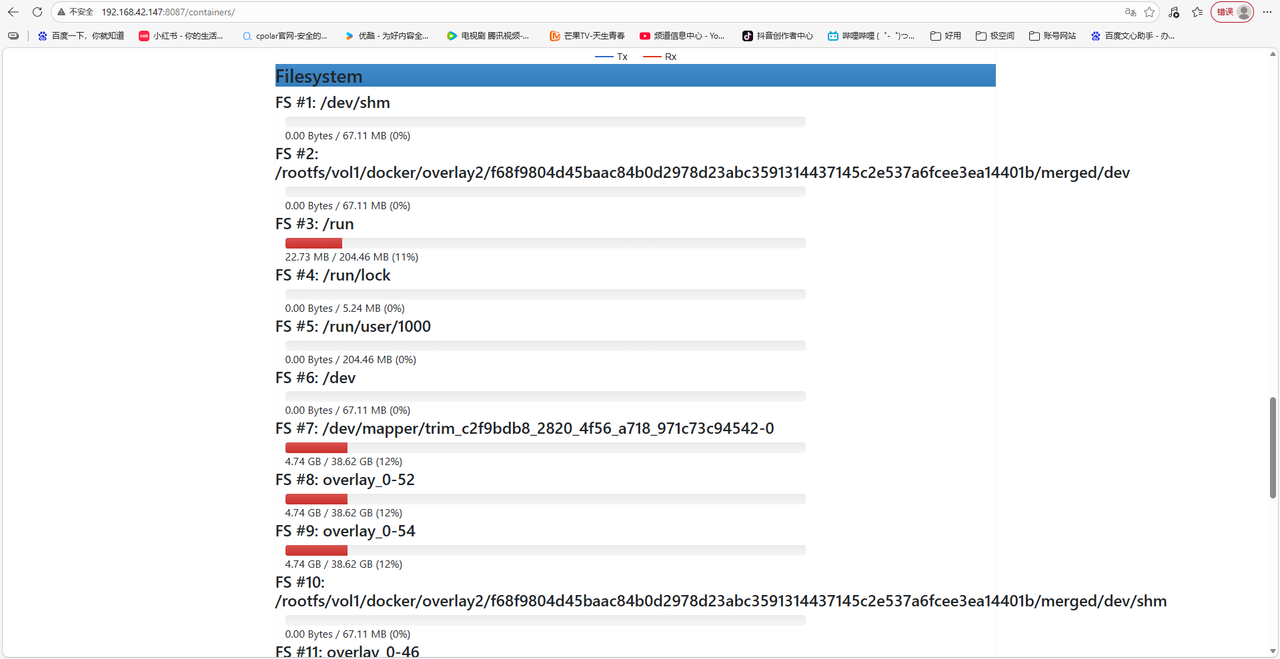
Task: Open the favorites list icon
Action: pos(1197,12)
